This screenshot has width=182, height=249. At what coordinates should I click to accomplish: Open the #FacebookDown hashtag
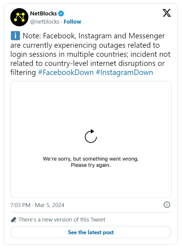pos(66,73)
